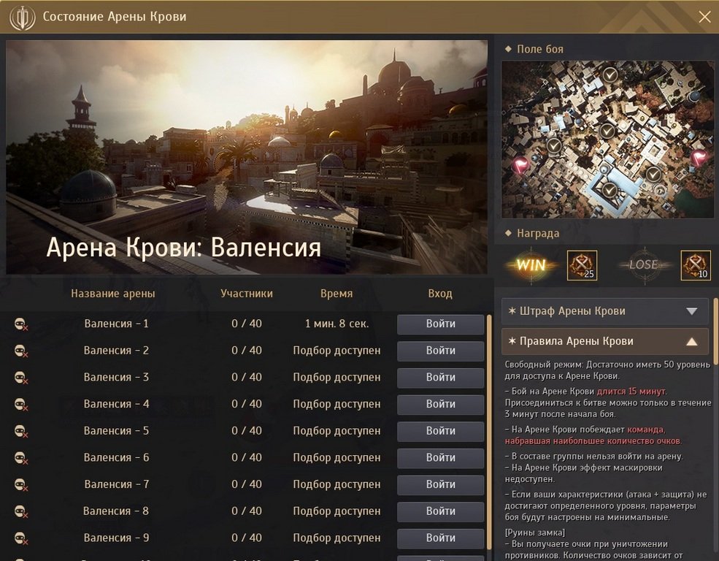This screenshot has width=719, height=561.
Task: Enter arena Валенсия - 1
Action: pyautogui.click(x=440, y=324)
